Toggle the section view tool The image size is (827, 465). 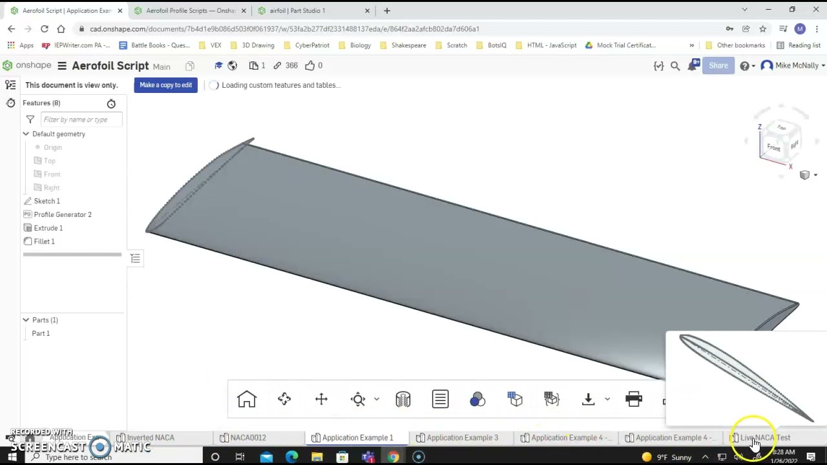[x=403, y=399]
